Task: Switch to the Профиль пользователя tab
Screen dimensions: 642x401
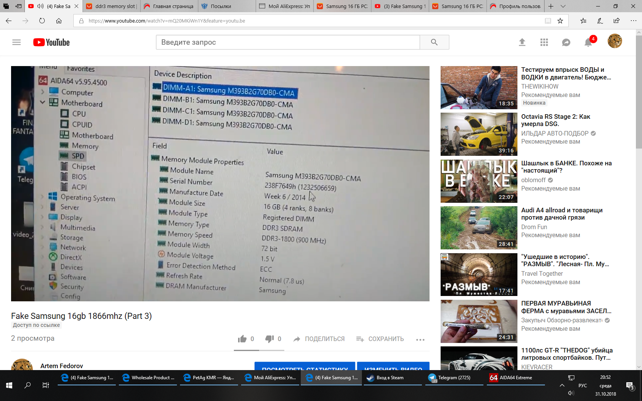Action: [x=516, y=6]
